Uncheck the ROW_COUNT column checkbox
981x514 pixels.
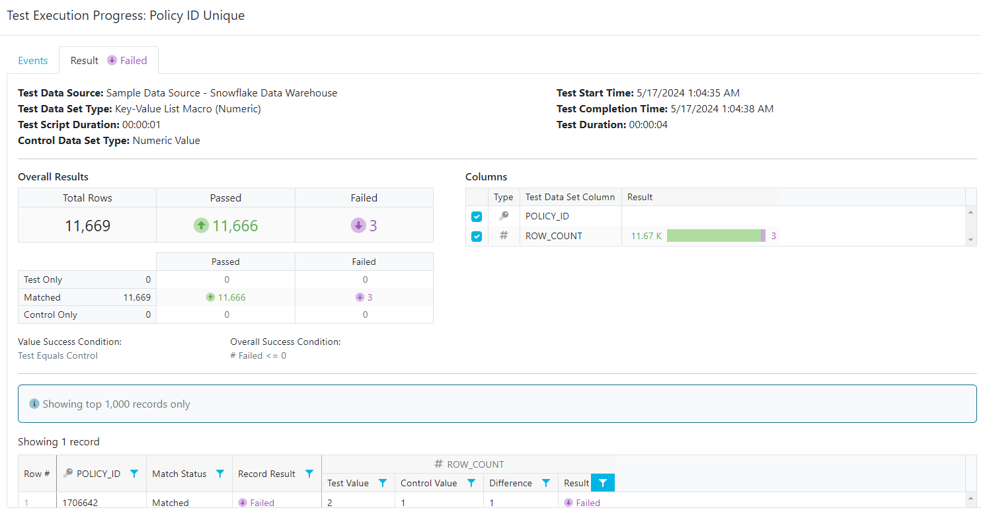[x=477, y=236]
